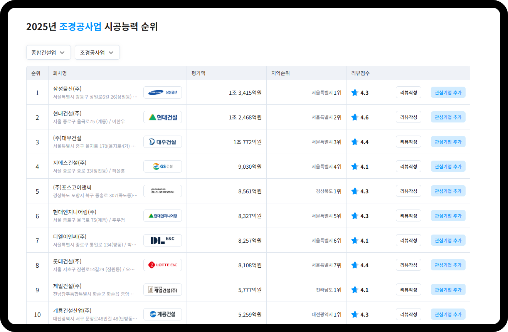Screen dimensions: 508x332
Task: Click the GS건설 logo image
Action: [x=162, y=166]
